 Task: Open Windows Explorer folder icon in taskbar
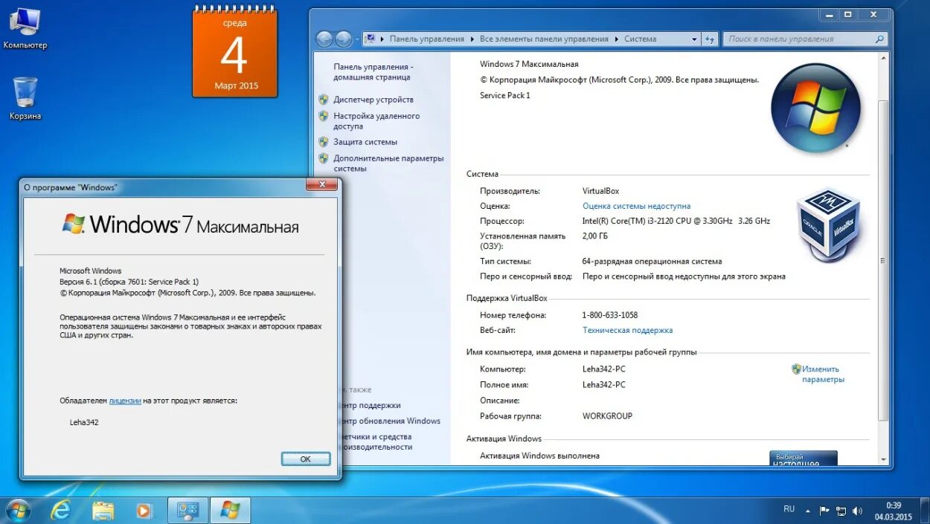pyautogui.click(x=103, y=511)
